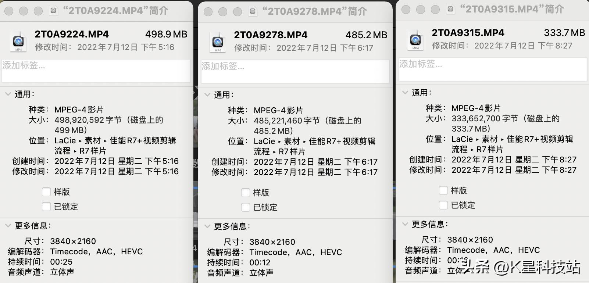Enable 样版 checkbox in 2T0A9315.MP4 window
This screenshot has height=283, width=589.
(443, 190)
